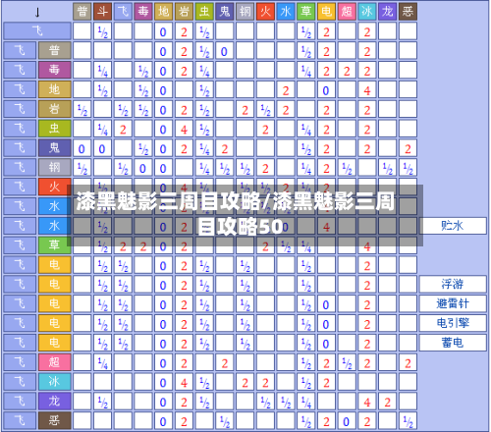
Task: Click the 0 under 电 in 地 row
Action: pos(326,90)
